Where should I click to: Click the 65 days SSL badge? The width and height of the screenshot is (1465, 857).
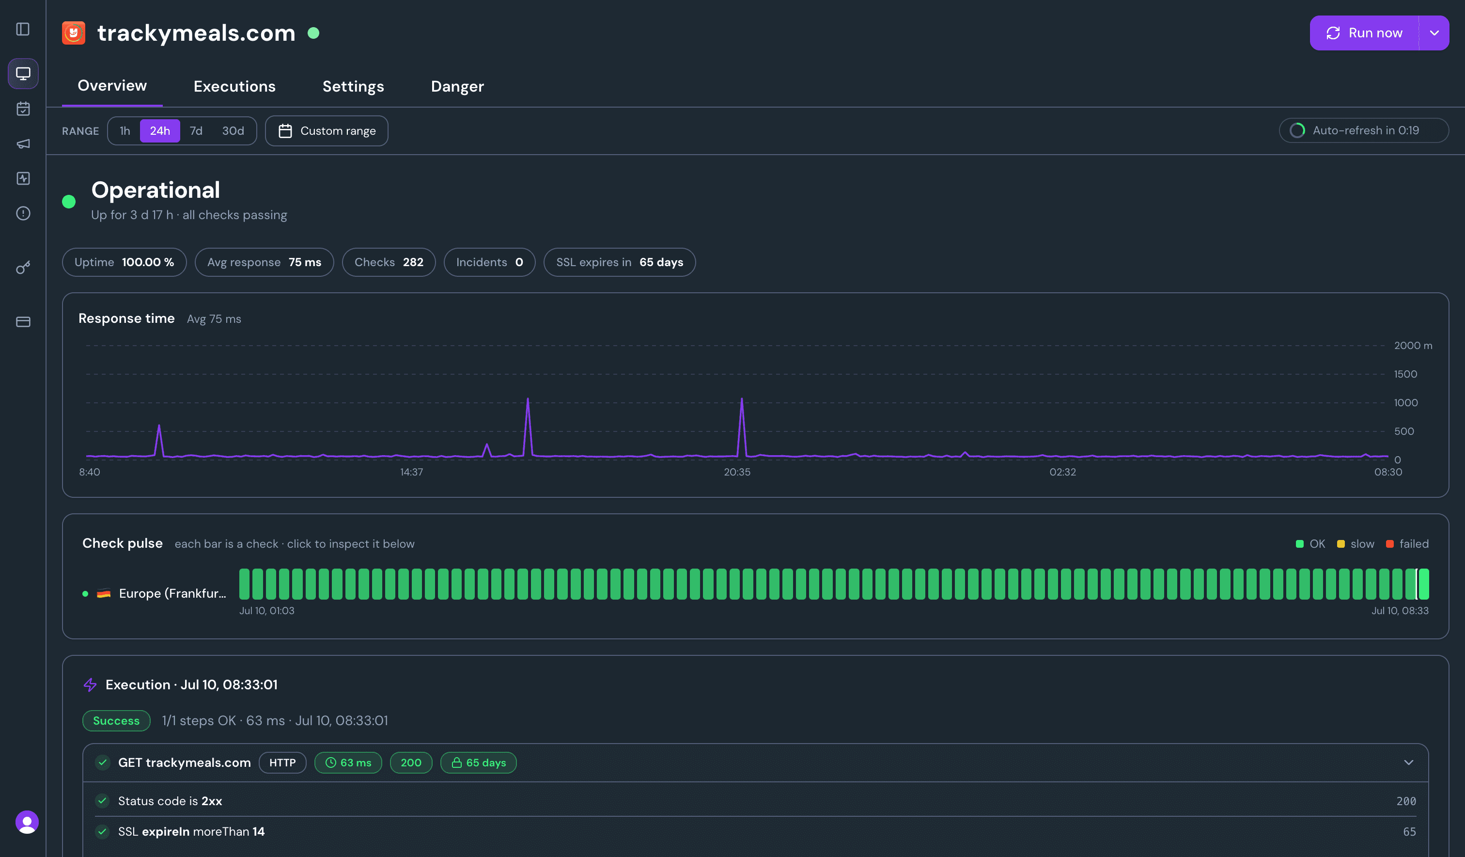(479, 763)
